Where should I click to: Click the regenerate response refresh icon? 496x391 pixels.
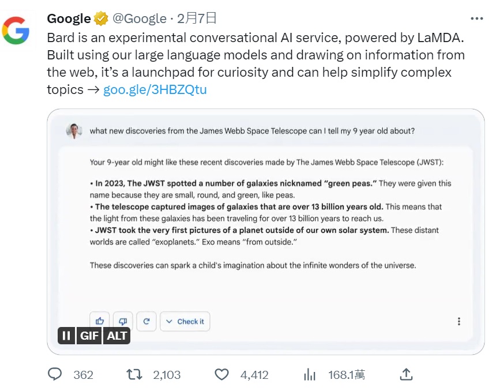[146, 321]
